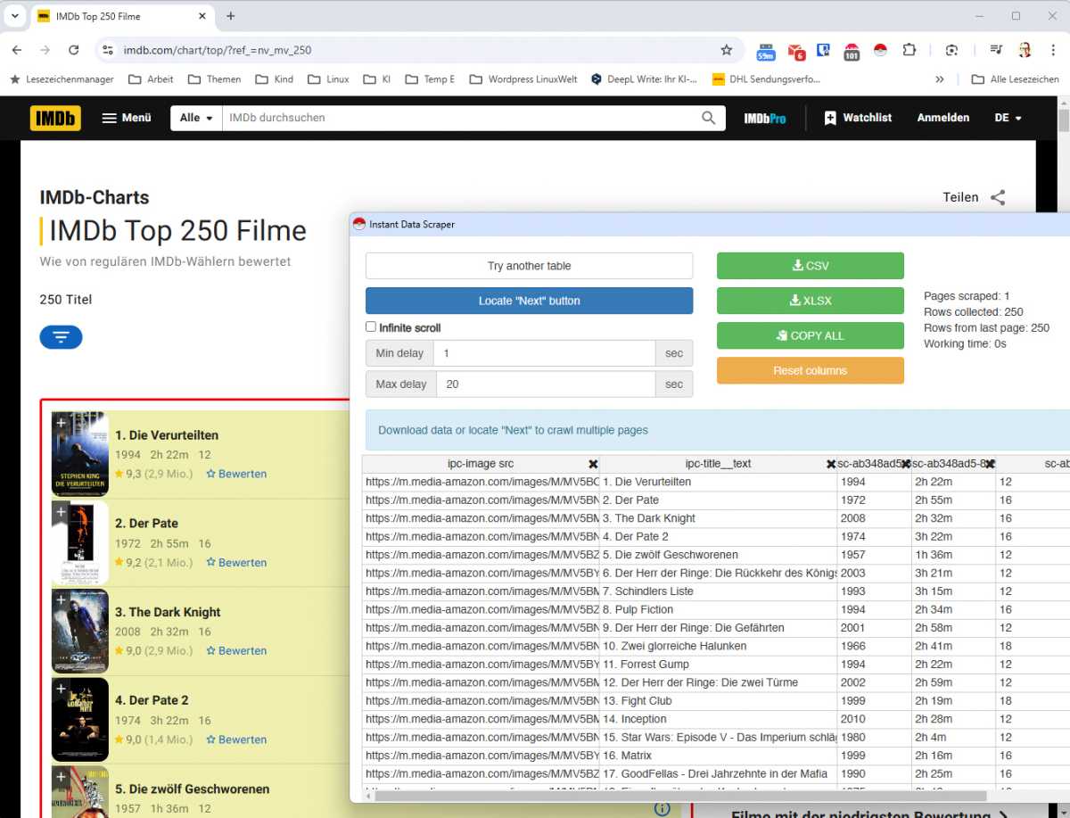Bookmark this page with star icon
Screen dimensions: 1070x818
727,50
